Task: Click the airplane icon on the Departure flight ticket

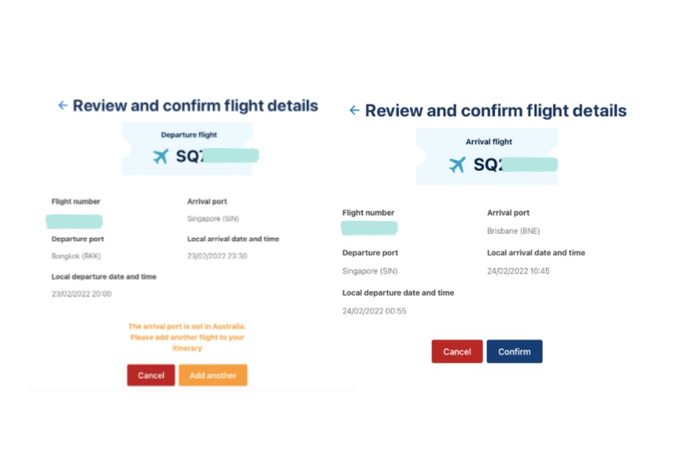Action: point(161,157)
